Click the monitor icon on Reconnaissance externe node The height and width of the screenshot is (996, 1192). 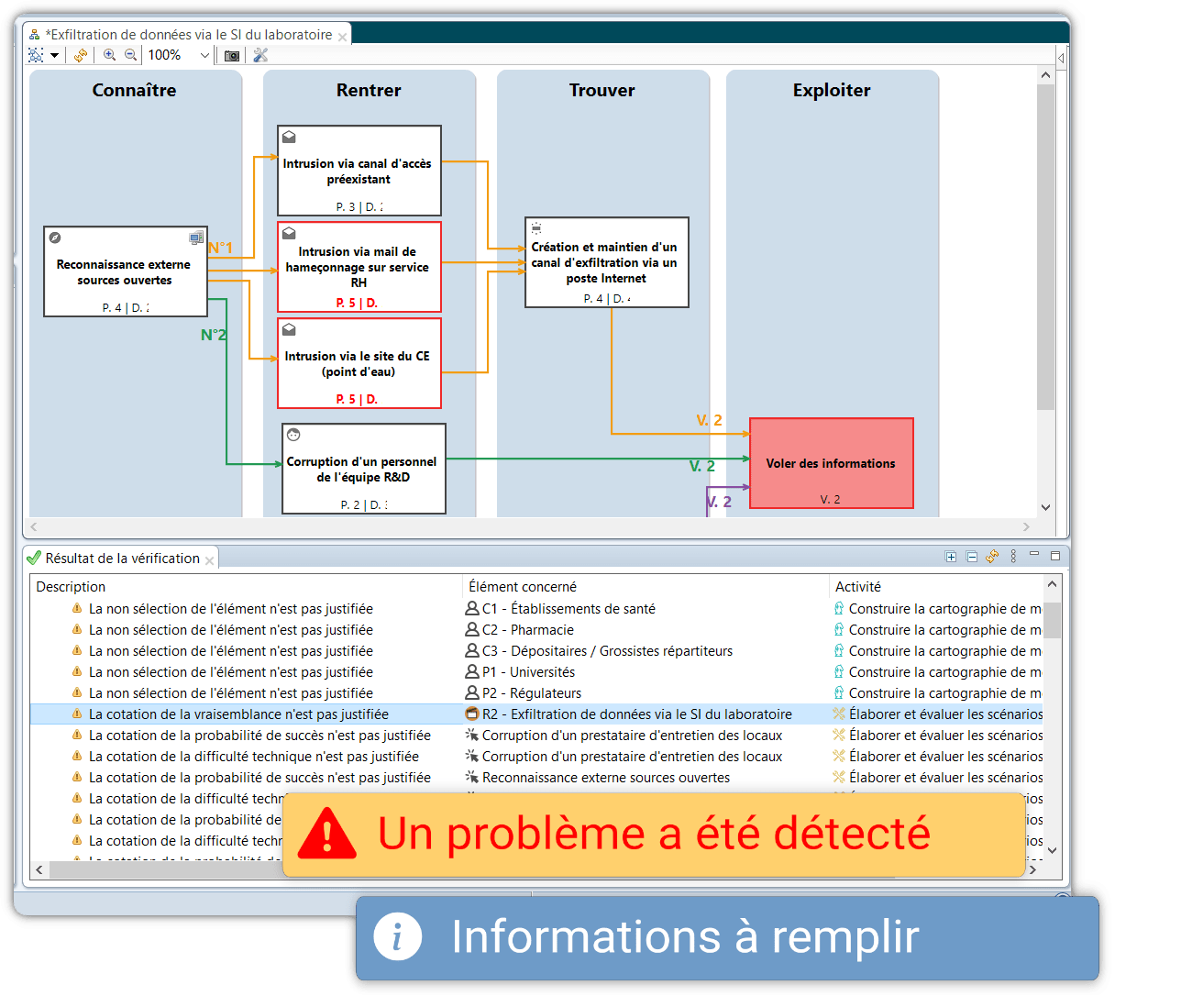point(196,238)
